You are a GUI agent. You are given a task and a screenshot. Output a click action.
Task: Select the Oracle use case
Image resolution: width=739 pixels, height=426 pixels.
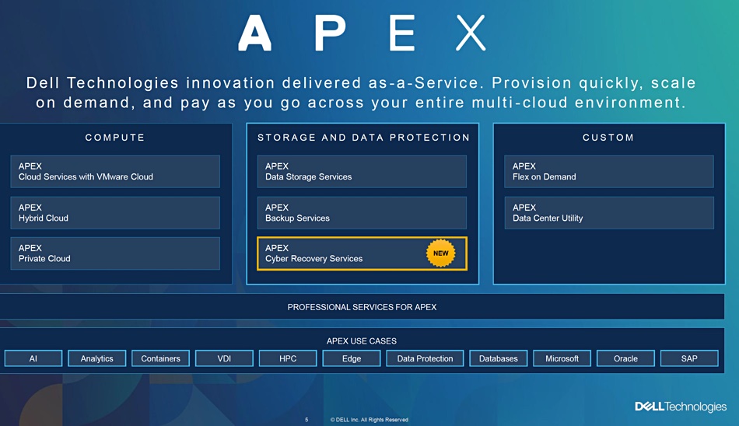tap(625, 358)
